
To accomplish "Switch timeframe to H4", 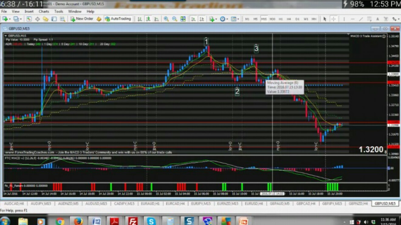I will coord(289,19).
